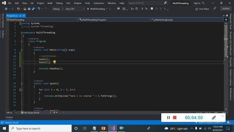Click the Send Feedback icon near Live Share
Viewport: 234px width, 132px height.
click(x=215, y=8)
